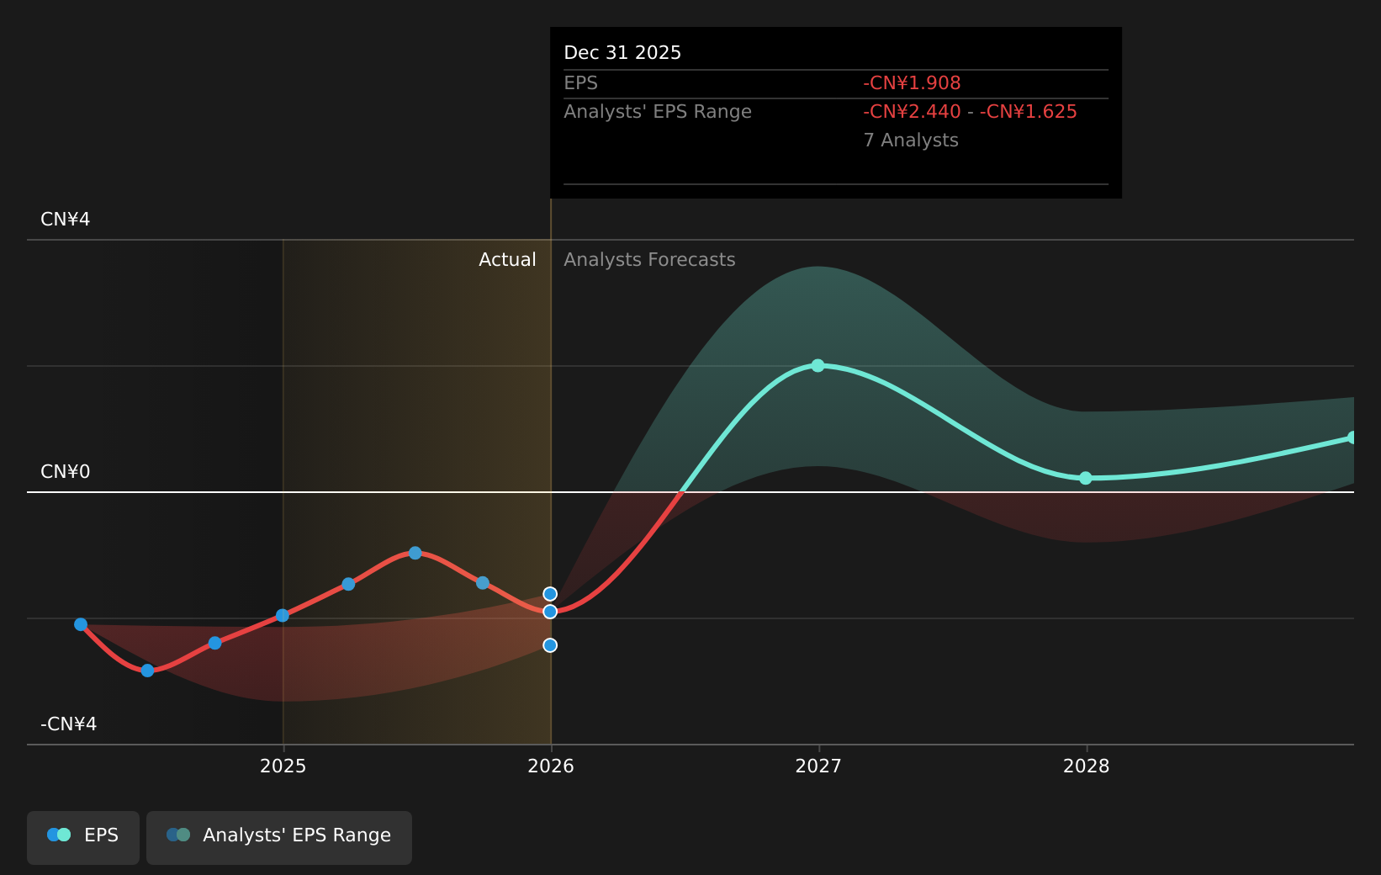Click the CN¥4 y-axis label
Image resolution: width=1381 pixels, height=875 pixels.
coord(66,220)
